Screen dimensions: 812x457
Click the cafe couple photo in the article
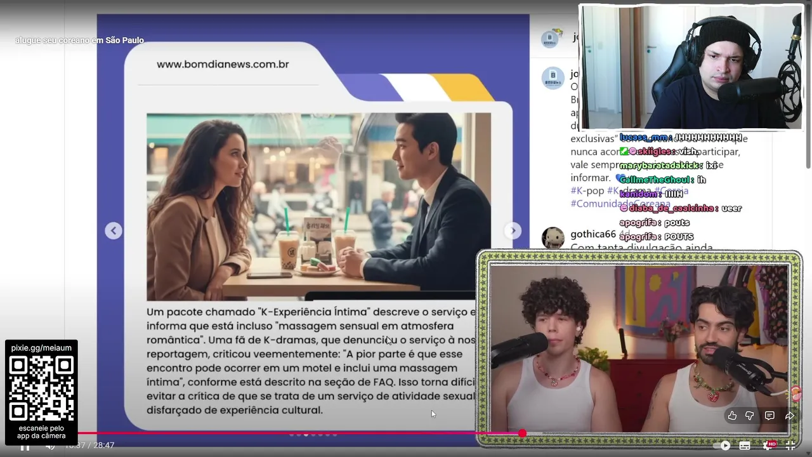318,207
